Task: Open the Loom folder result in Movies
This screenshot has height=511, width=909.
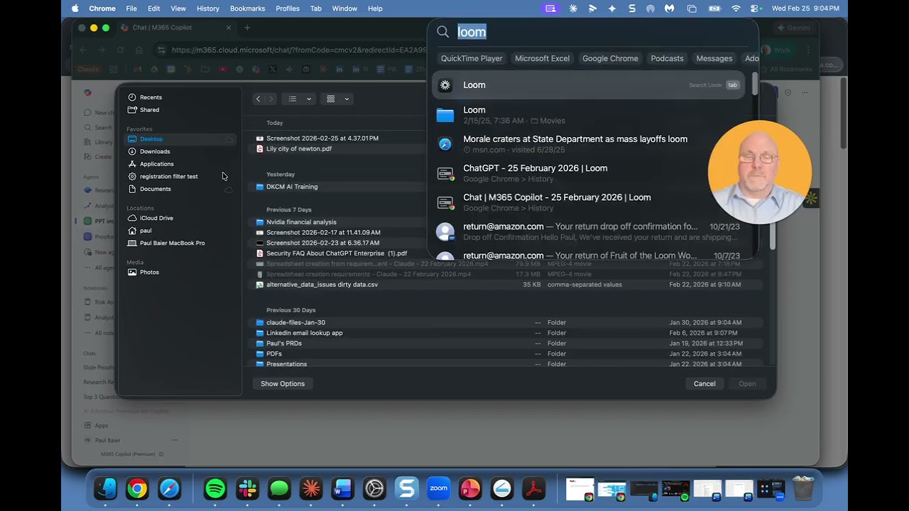Action: pos(588,115)
